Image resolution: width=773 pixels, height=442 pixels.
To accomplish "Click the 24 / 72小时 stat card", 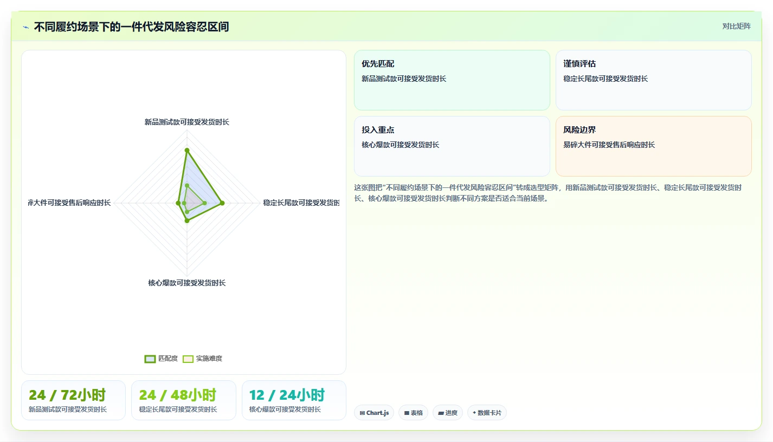I will coord(73,400).
